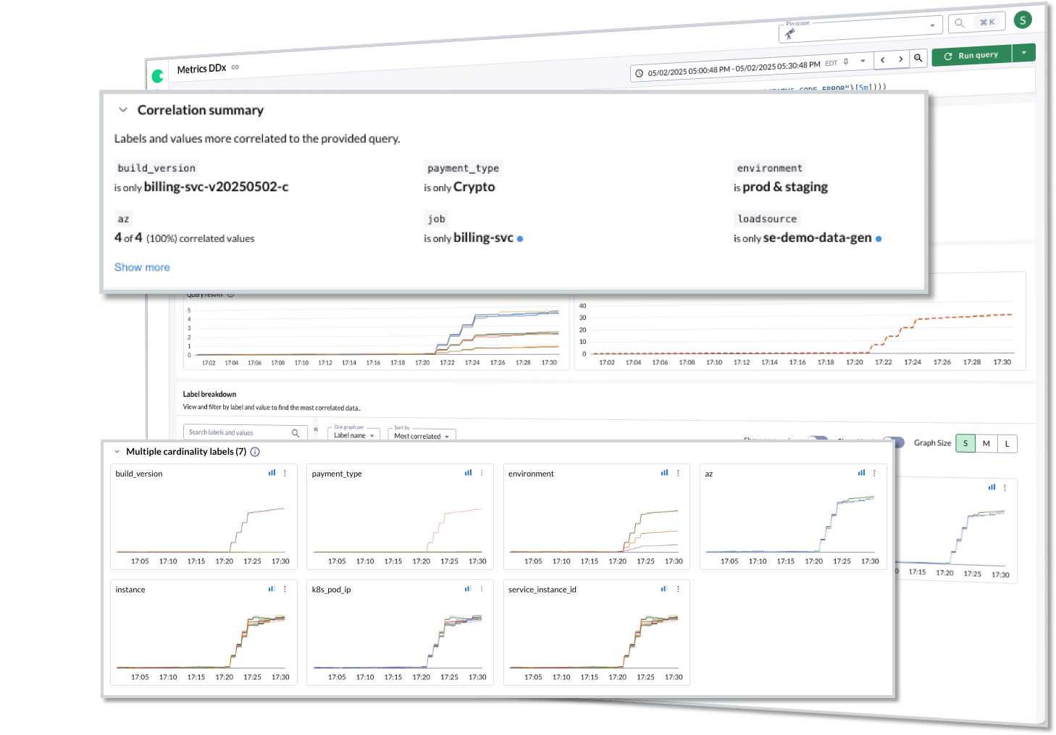This screenshot has width=1056, height=735.
Task: Click the Label breakdown heading
Action: [209, 395]
